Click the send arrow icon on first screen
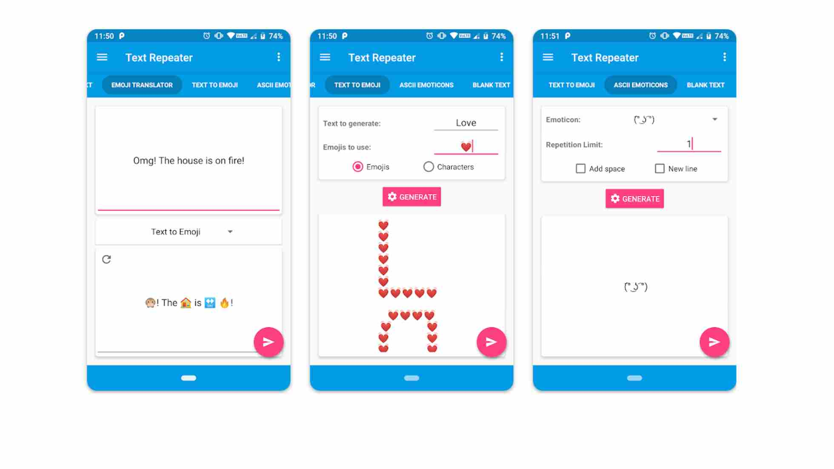Viewport: 834px width, 469px height. click(268, 342)
